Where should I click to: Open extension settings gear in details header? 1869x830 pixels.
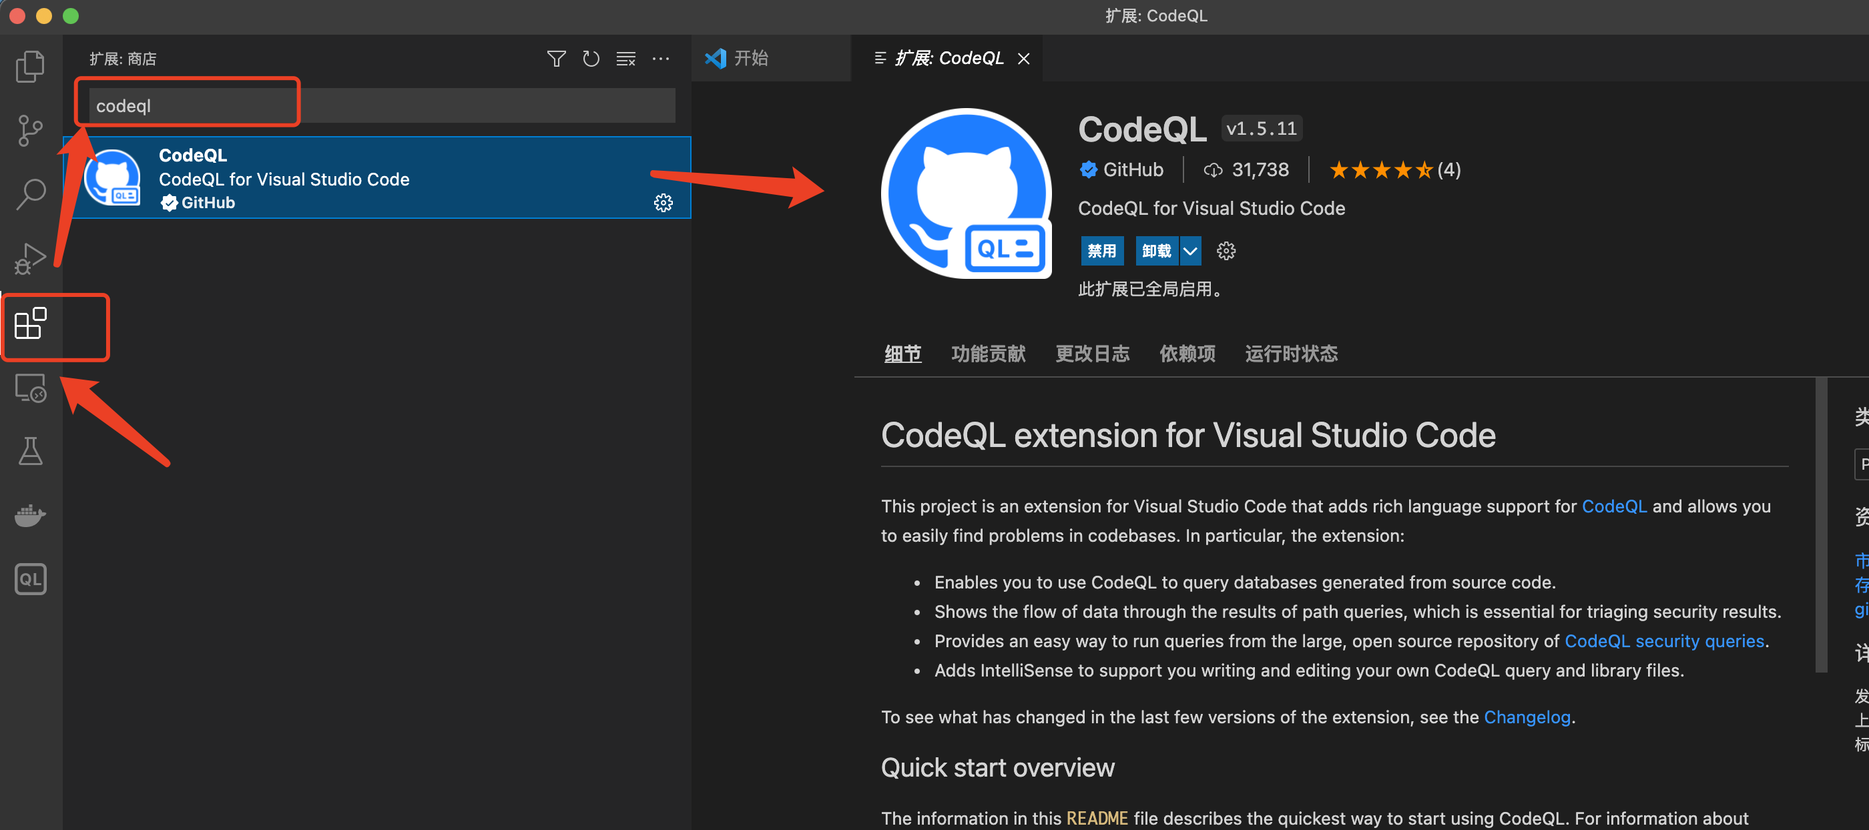coord(1226,251)
